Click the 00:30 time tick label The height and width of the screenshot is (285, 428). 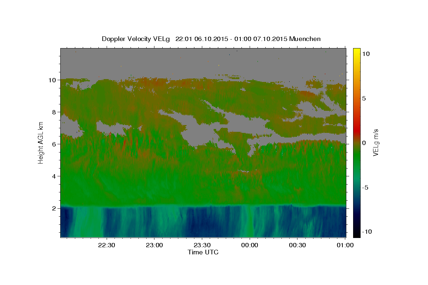coord(297,245)
